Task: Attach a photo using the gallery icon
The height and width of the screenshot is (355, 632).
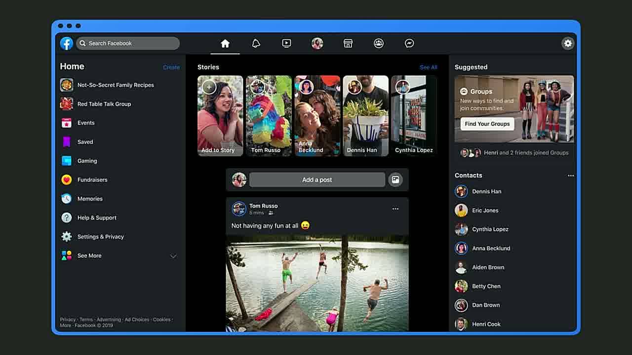Action: click(x=395, y=179)
